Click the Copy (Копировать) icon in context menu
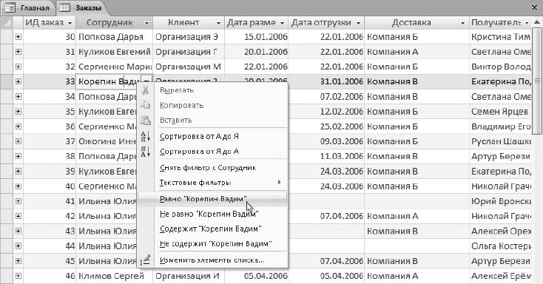Image resolution: width=543 pixels, height=284 pixels. tap(146, 105)
